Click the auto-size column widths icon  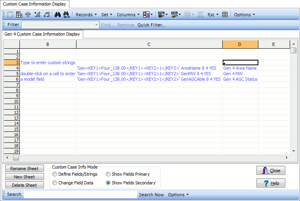coord(28,15)
